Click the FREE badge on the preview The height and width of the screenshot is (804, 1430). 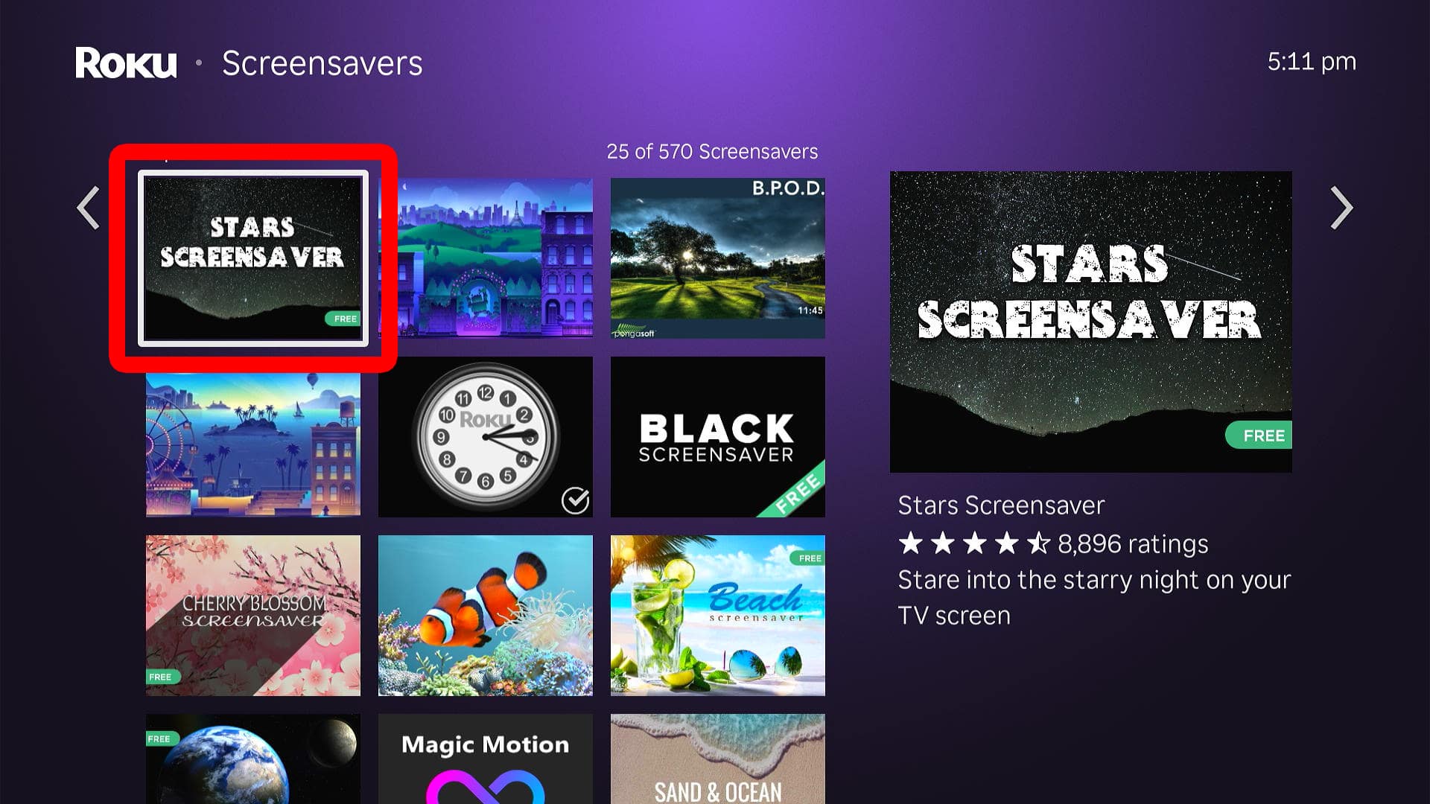(x=1259, y=435)
